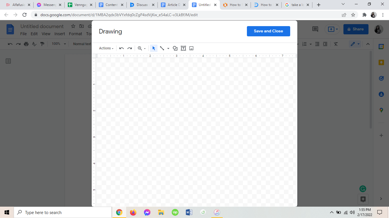The width and height of the screenshot is (389, 218).
Task: Switch to the Messenger browser tab
Action: (x=49, y=5)
